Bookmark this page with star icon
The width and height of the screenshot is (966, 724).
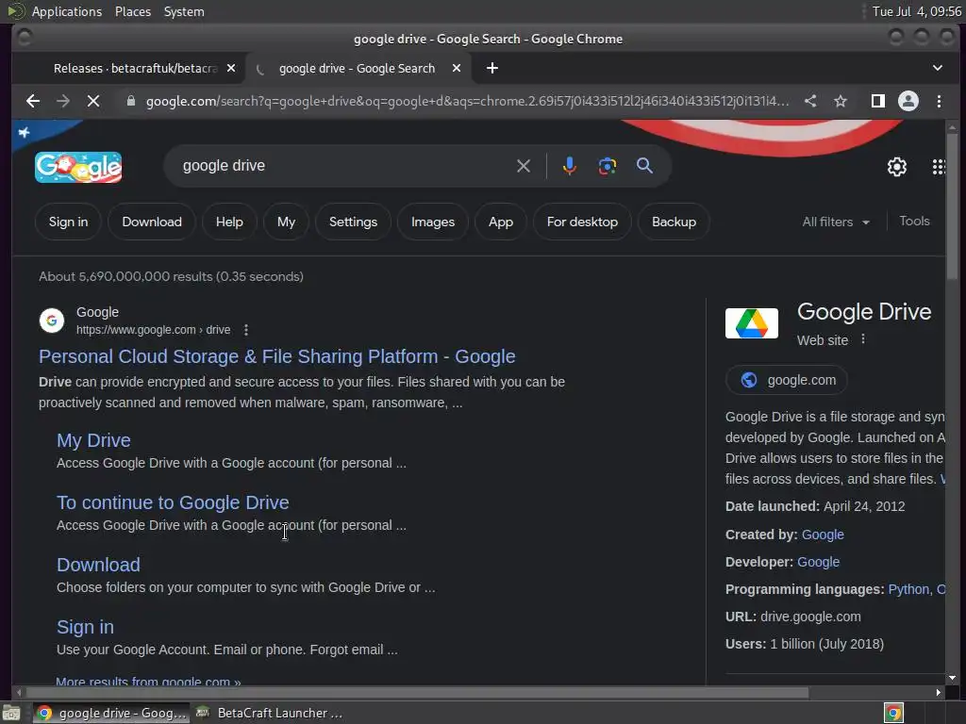tap(841, 101)
